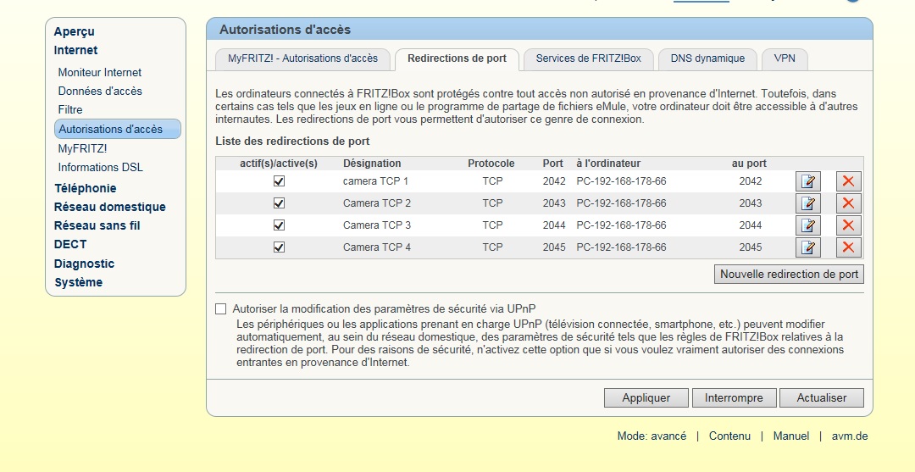Open Informations DSL page
This screenshot has height=472, width=915.
coord(100,168)
